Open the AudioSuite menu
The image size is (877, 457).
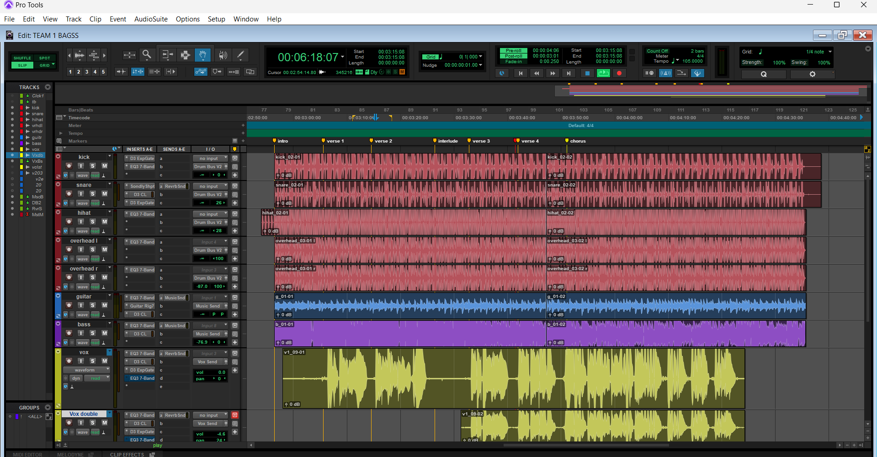(x=151, y=19)
